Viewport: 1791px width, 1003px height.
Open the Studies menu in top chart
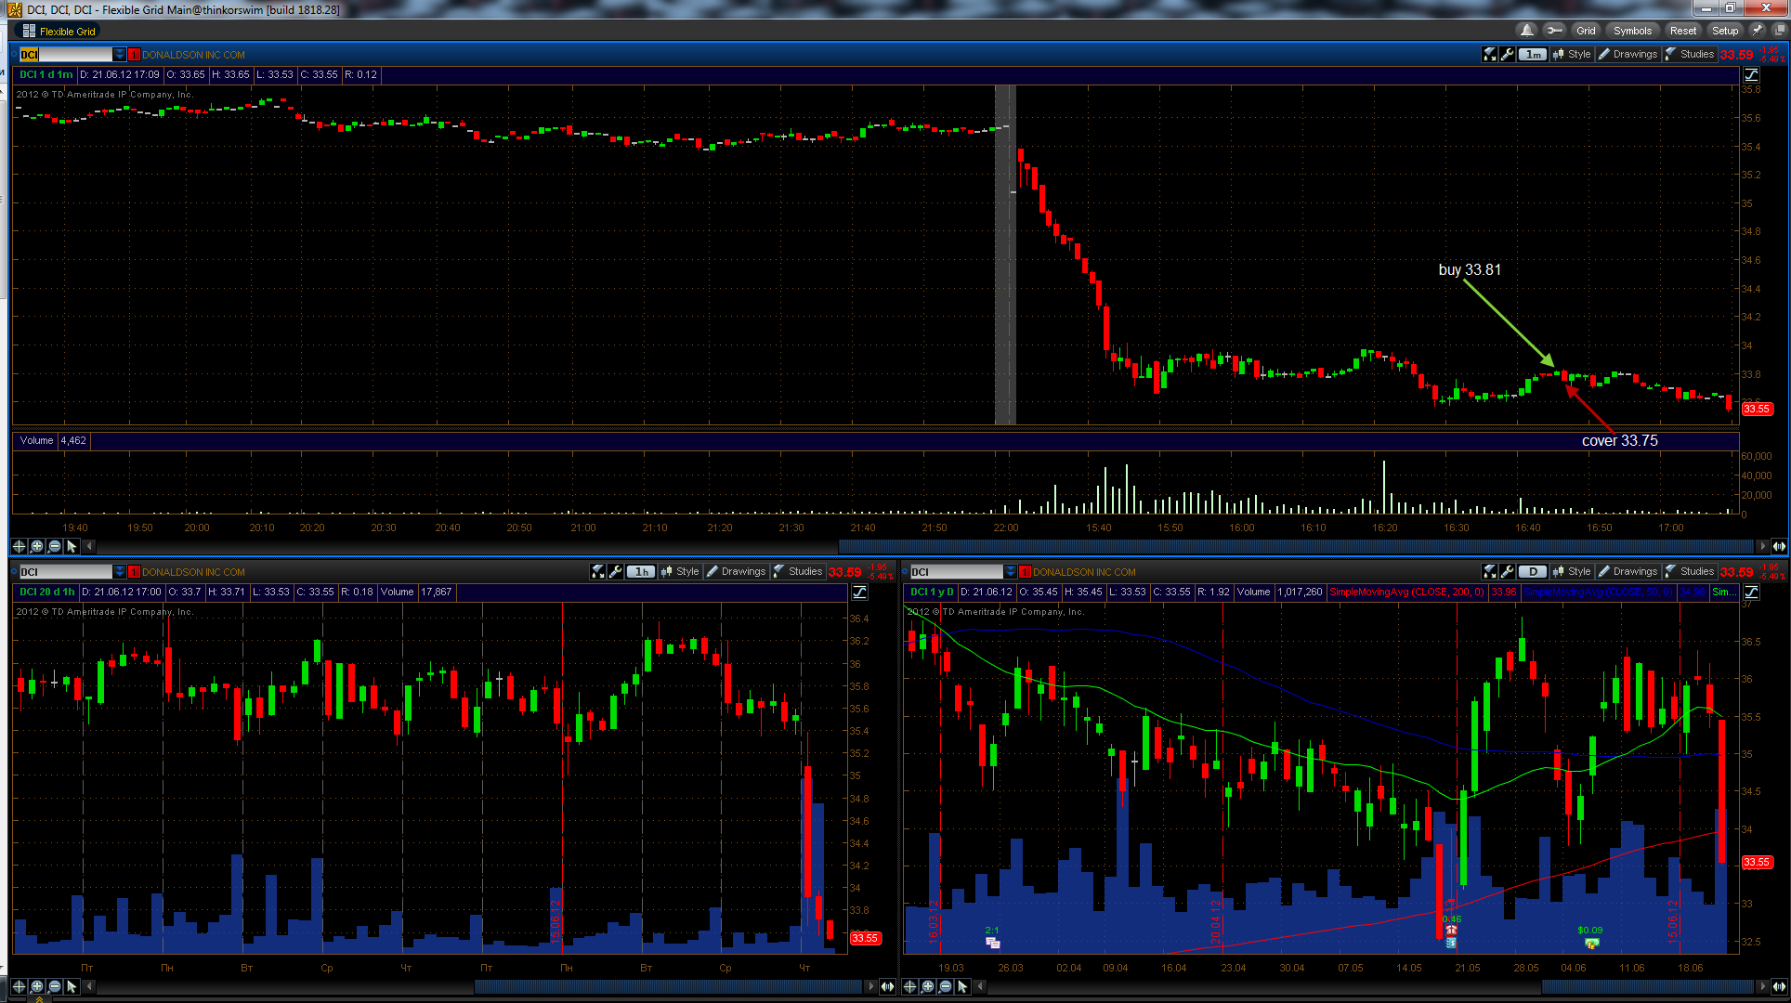1690,55
